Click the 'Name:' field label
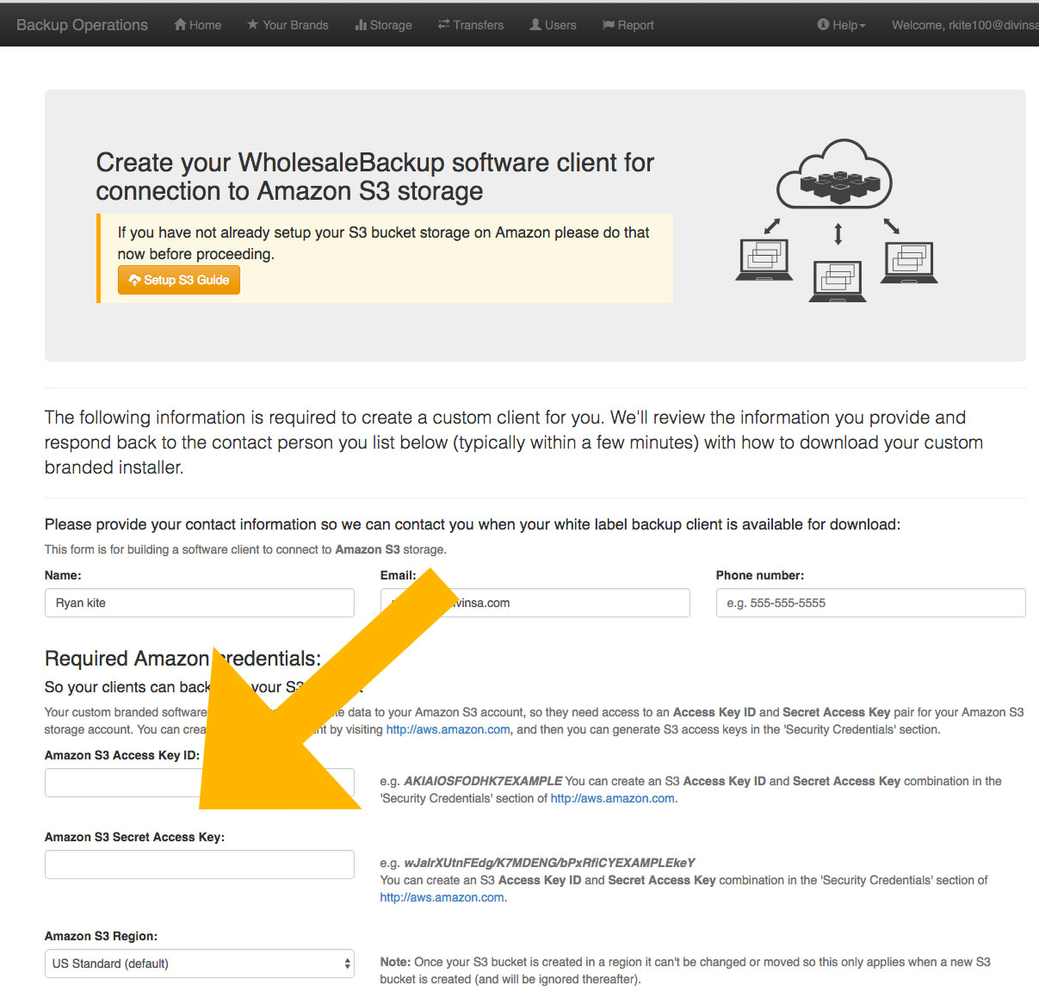 [x=63, y=575]
